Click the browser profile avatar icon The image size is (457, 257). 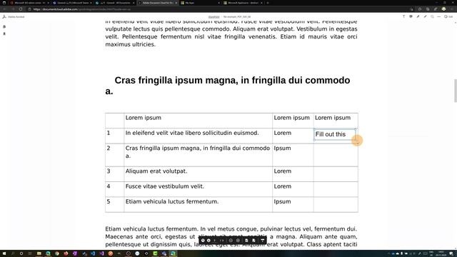(443, 9)
